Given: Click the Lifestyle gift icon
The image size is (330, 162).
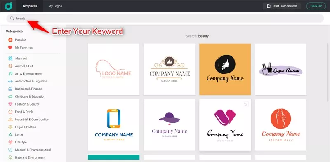Looking at the screenshot, I should click(x=10, y=142).
